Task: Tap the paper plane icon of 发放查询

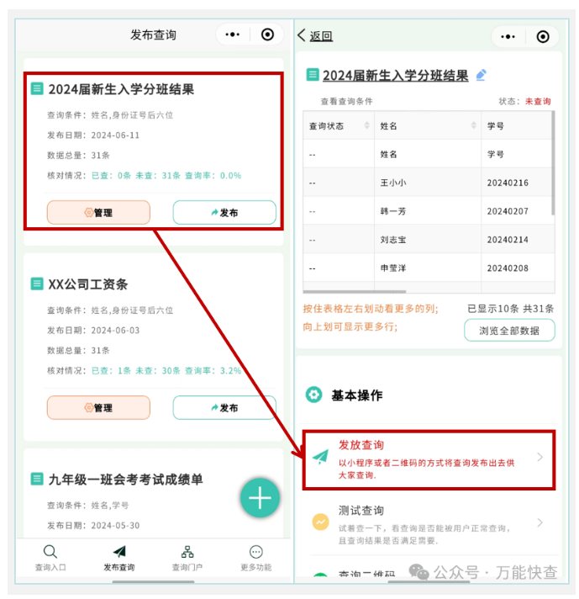Action: (x=321, y=457)
